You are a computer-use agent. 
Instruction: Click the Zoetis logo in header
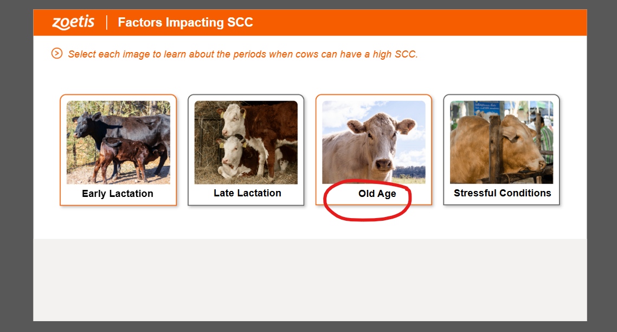click(x=73, y=22)
